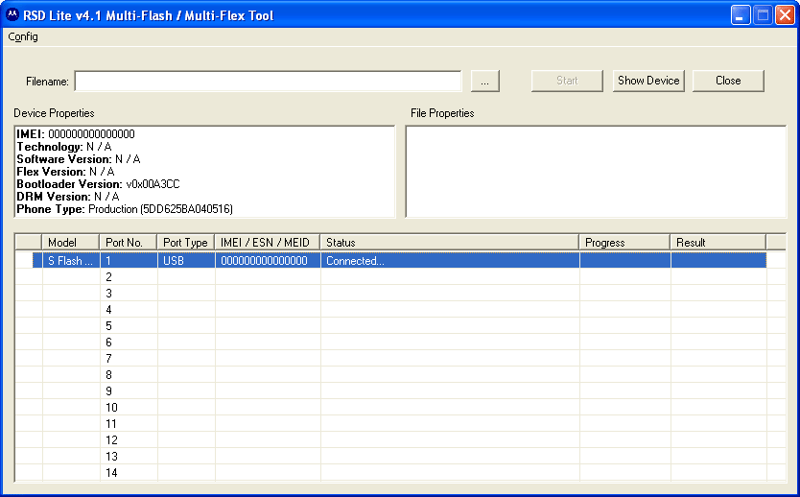Select port number 4 row
This screenshot has height=497, width=800.
pyautogui.click(x=399, y=310)
